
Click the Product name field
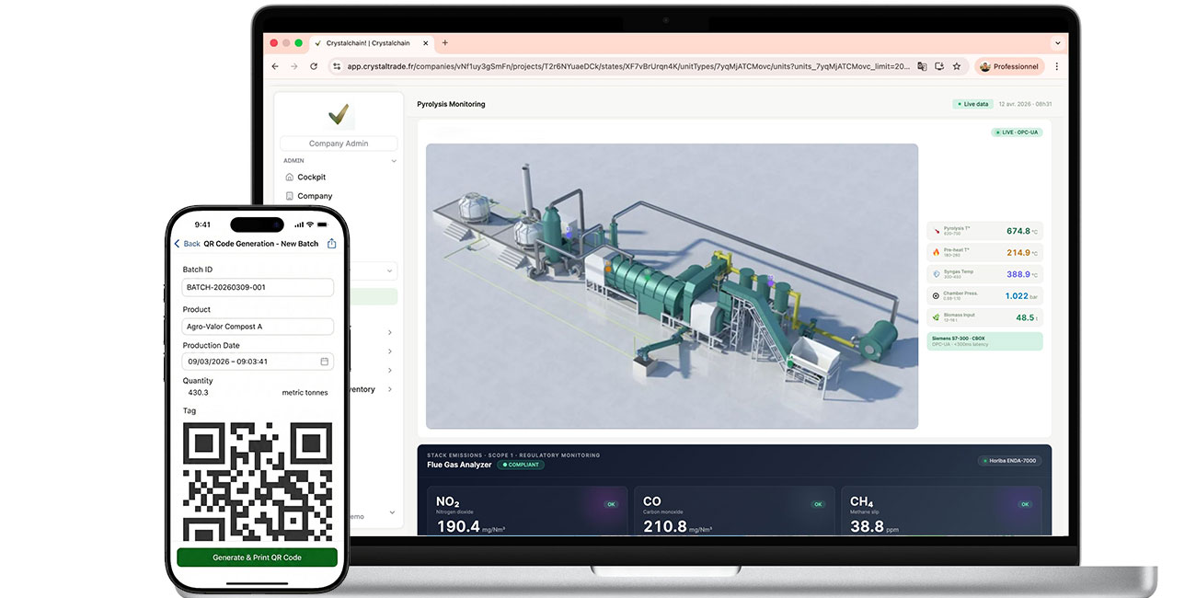point(258,327)
